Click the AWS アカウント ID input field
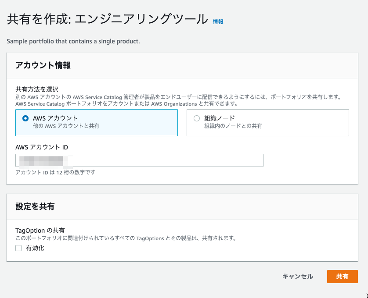Image resolution: width=368 pixels, height=298 pixels. pyautogui.click(x=139, y=160)
